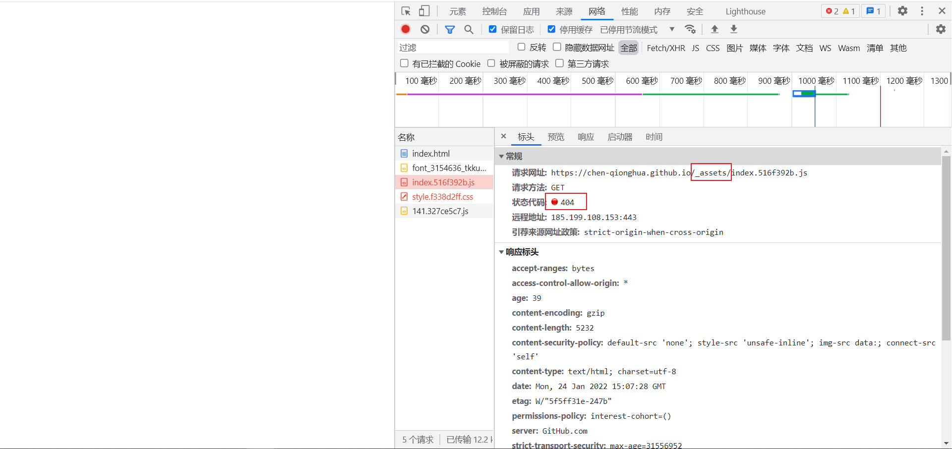Check 被屏蔽的请求 option

click(x=491, y=63)
